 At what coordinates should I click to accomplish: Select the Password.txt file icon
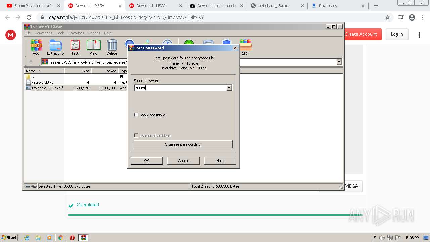[x=28, y=82]
